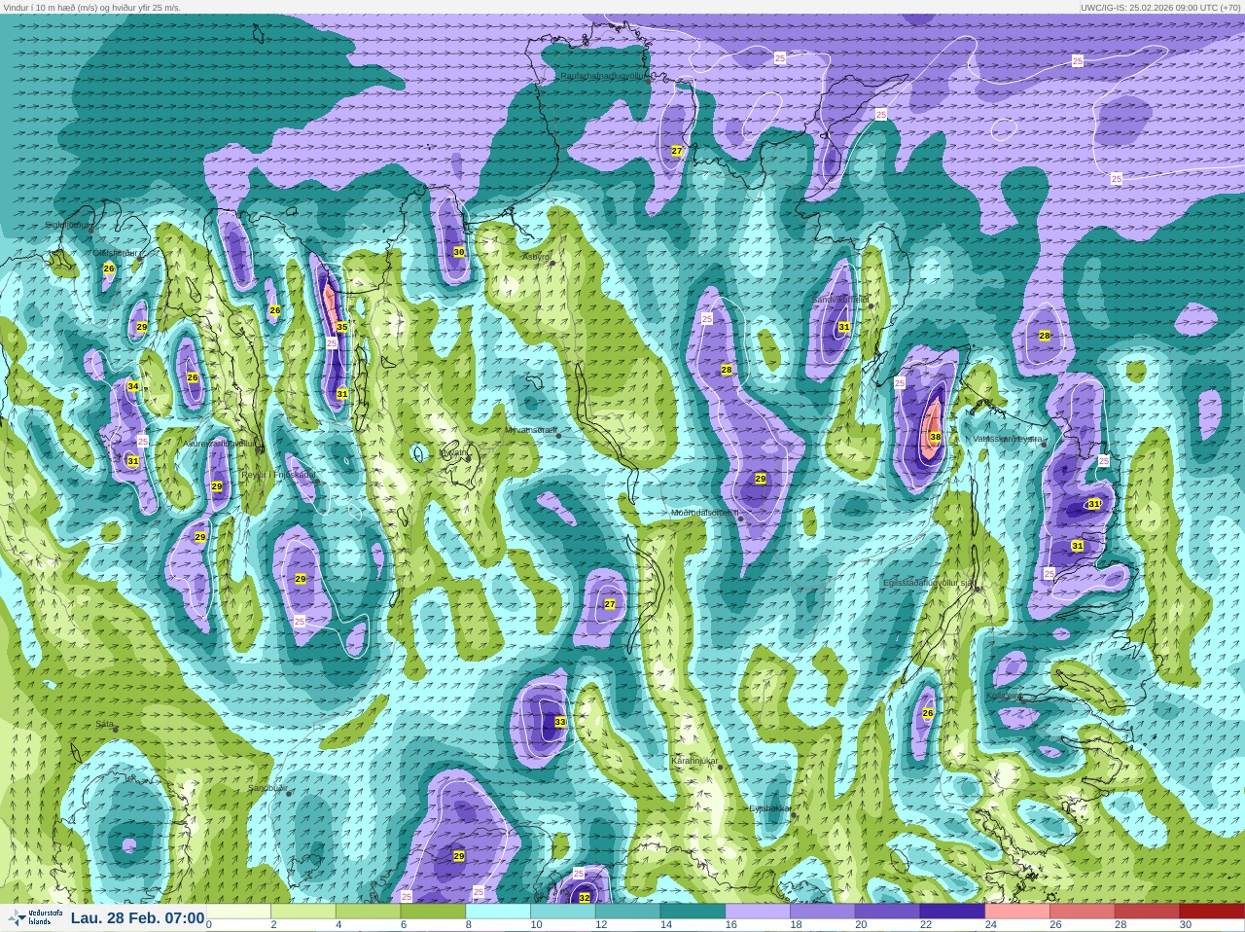
Task: Select the Mývatn station label
Action: 454,452
